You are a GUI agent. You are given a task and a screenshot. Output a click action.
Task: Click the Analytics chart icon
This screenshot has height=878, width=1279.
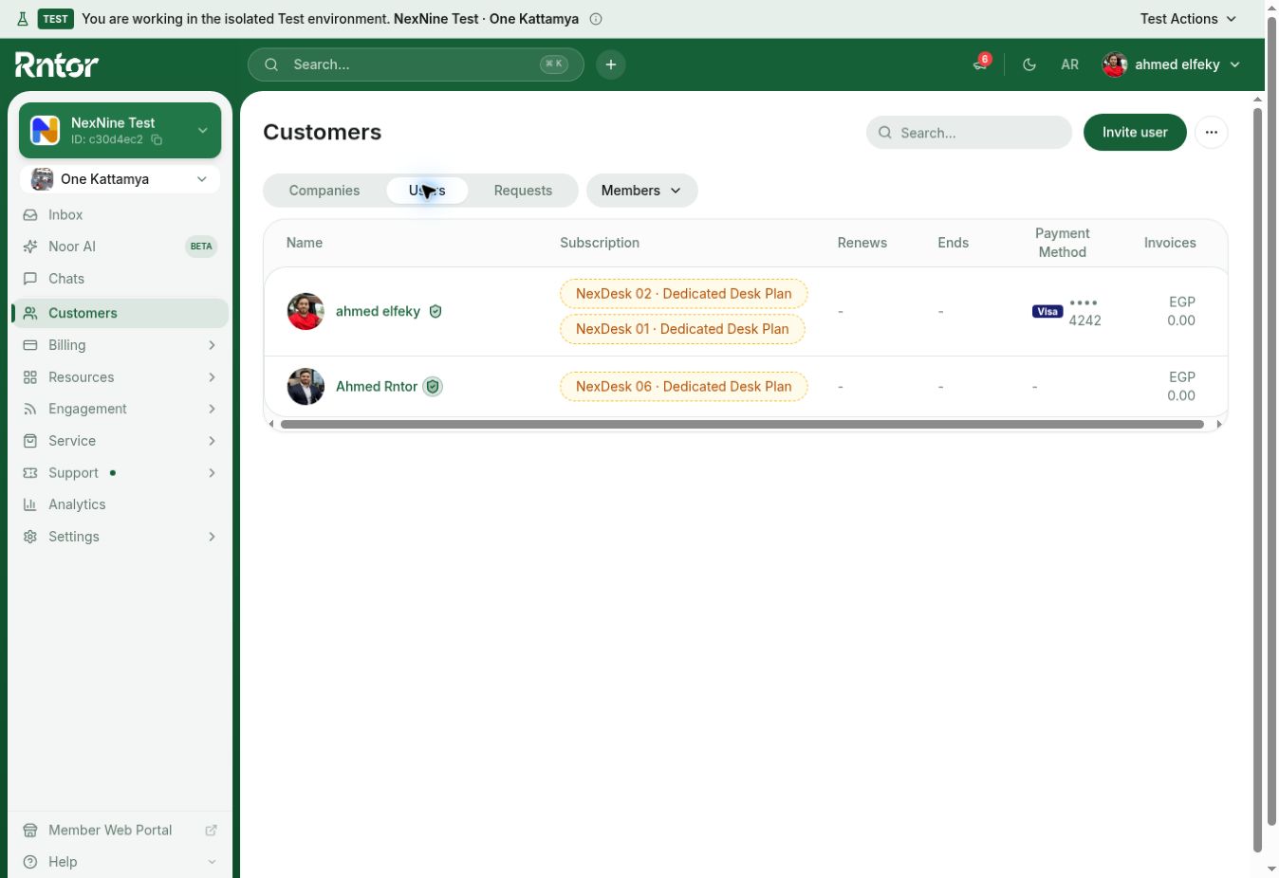30,504
